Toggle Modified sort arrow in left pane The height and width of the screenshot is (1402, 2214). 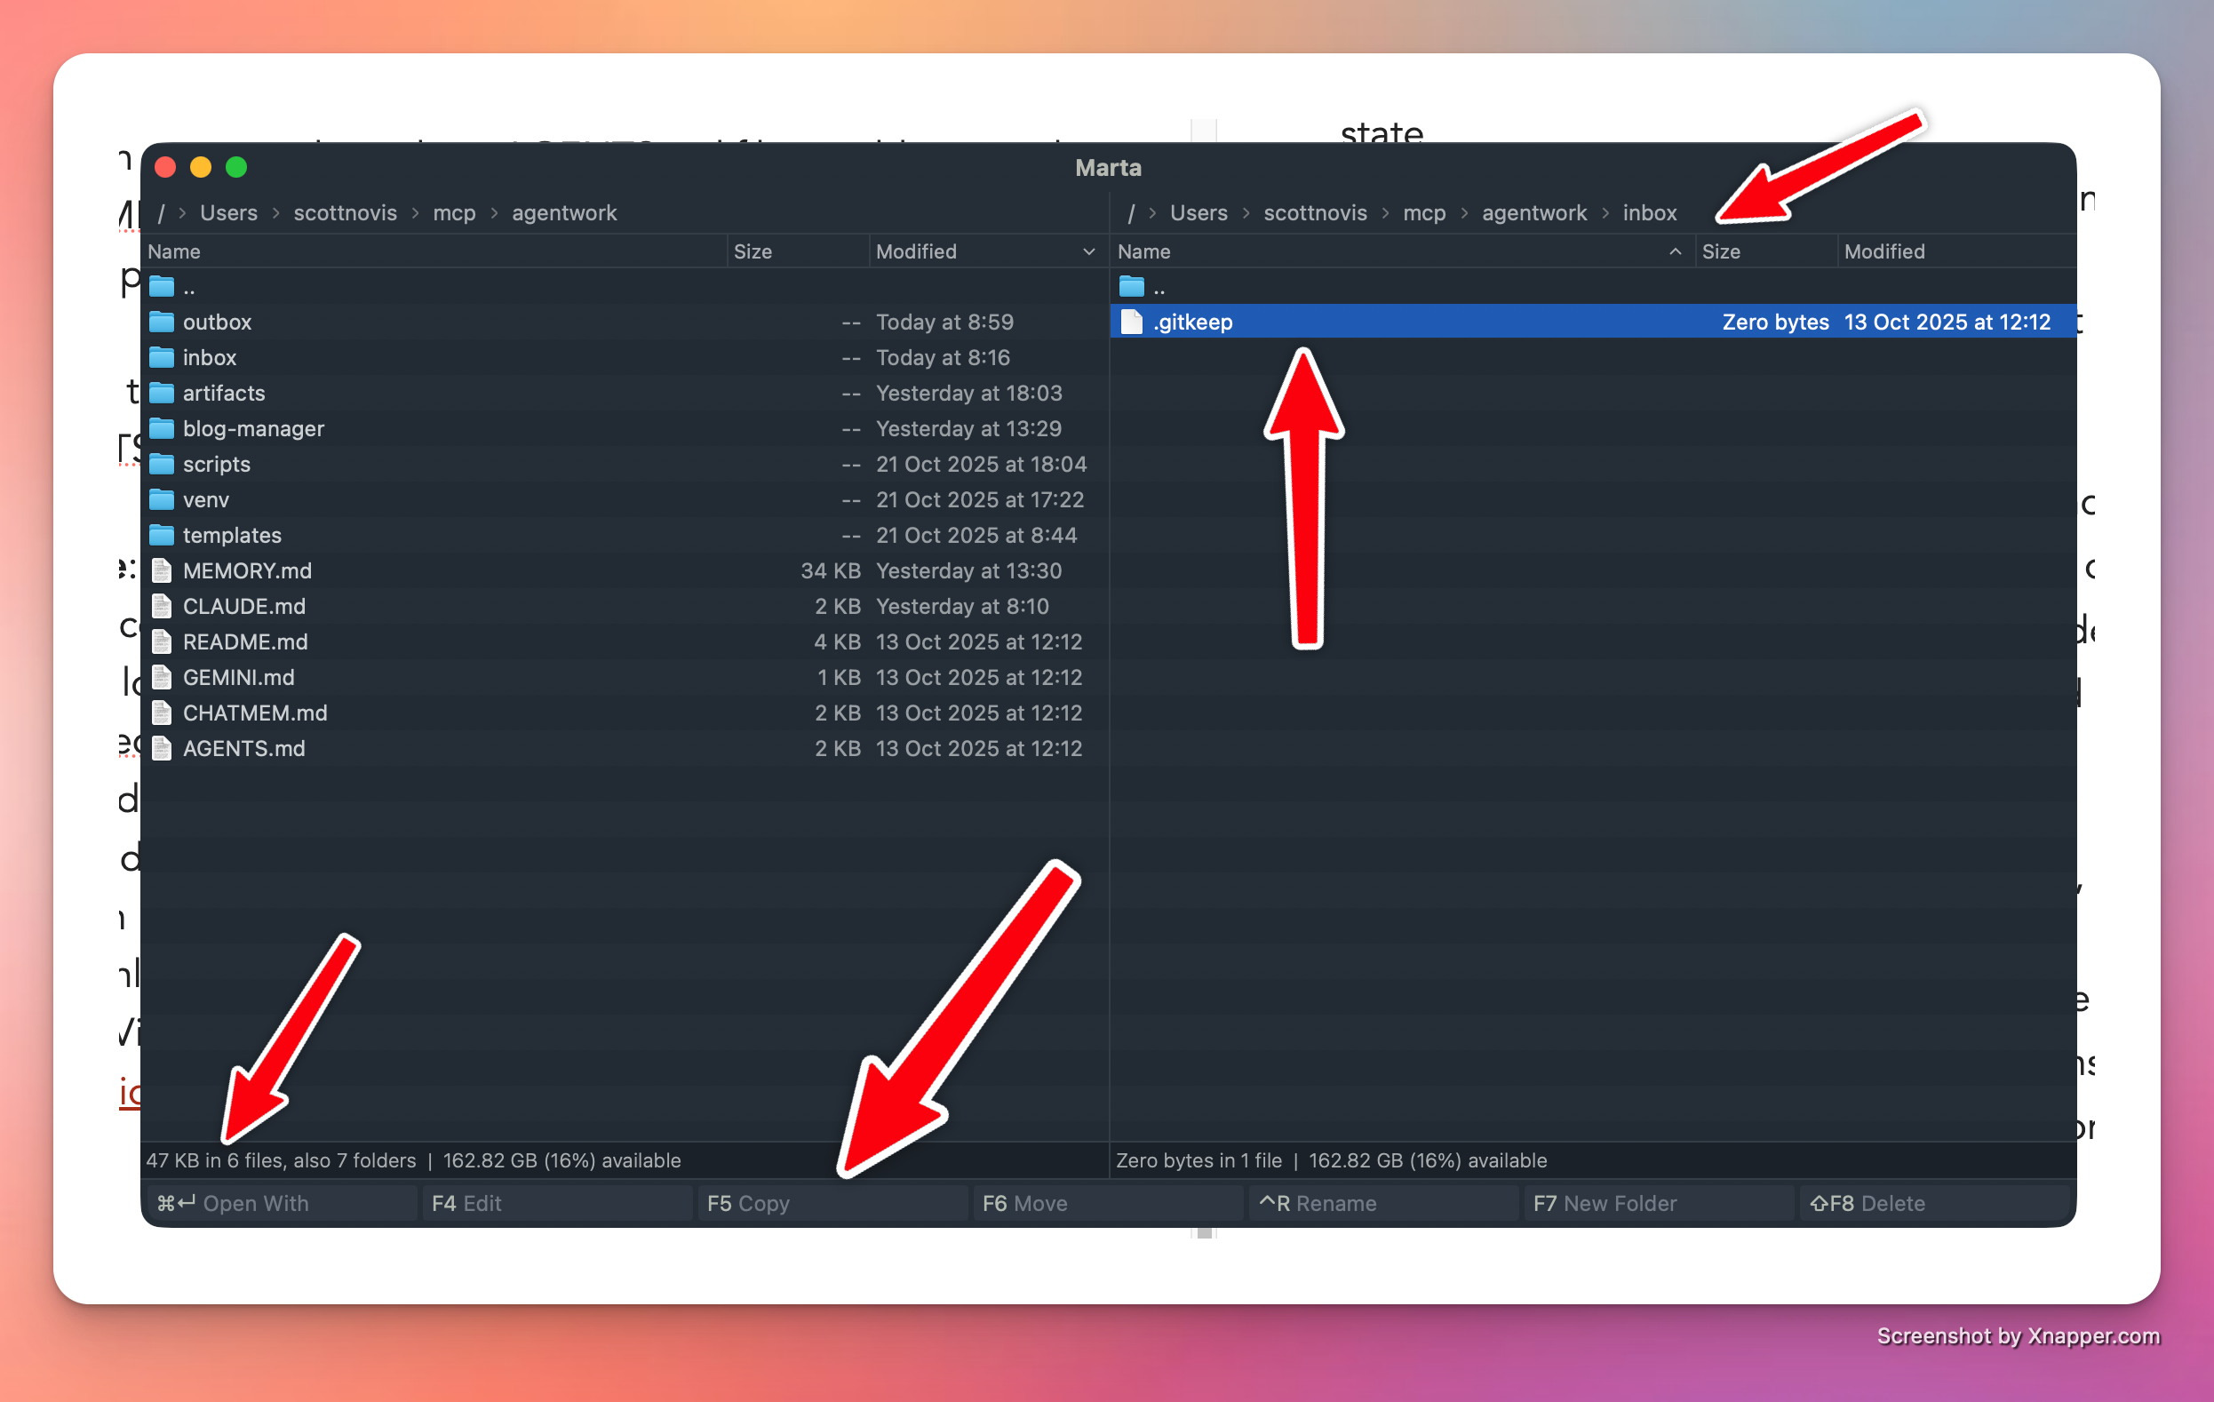click(x=1088, y=252)
